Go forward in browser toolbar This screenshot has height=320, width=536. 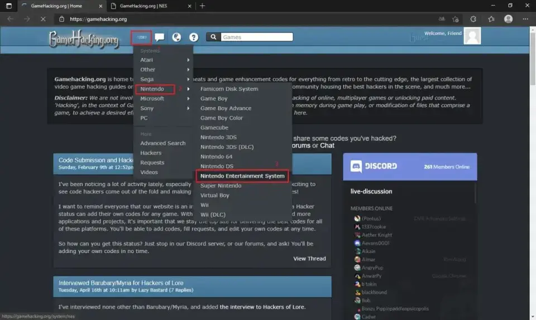(x=27, y=19)
